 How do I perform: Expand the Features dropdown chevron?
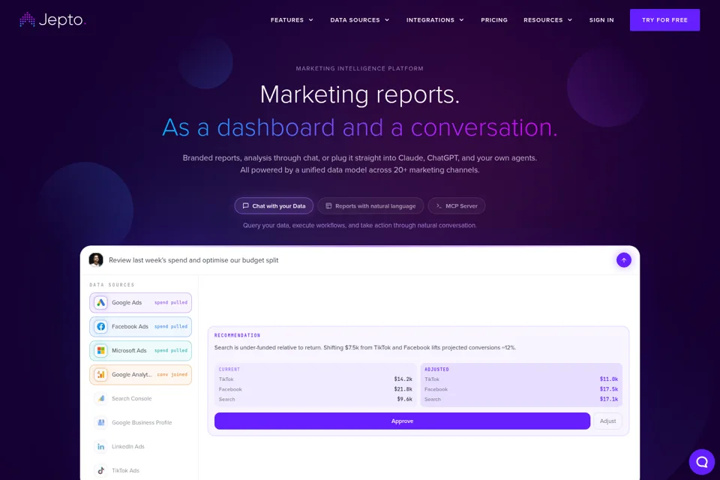click(310, 20)
